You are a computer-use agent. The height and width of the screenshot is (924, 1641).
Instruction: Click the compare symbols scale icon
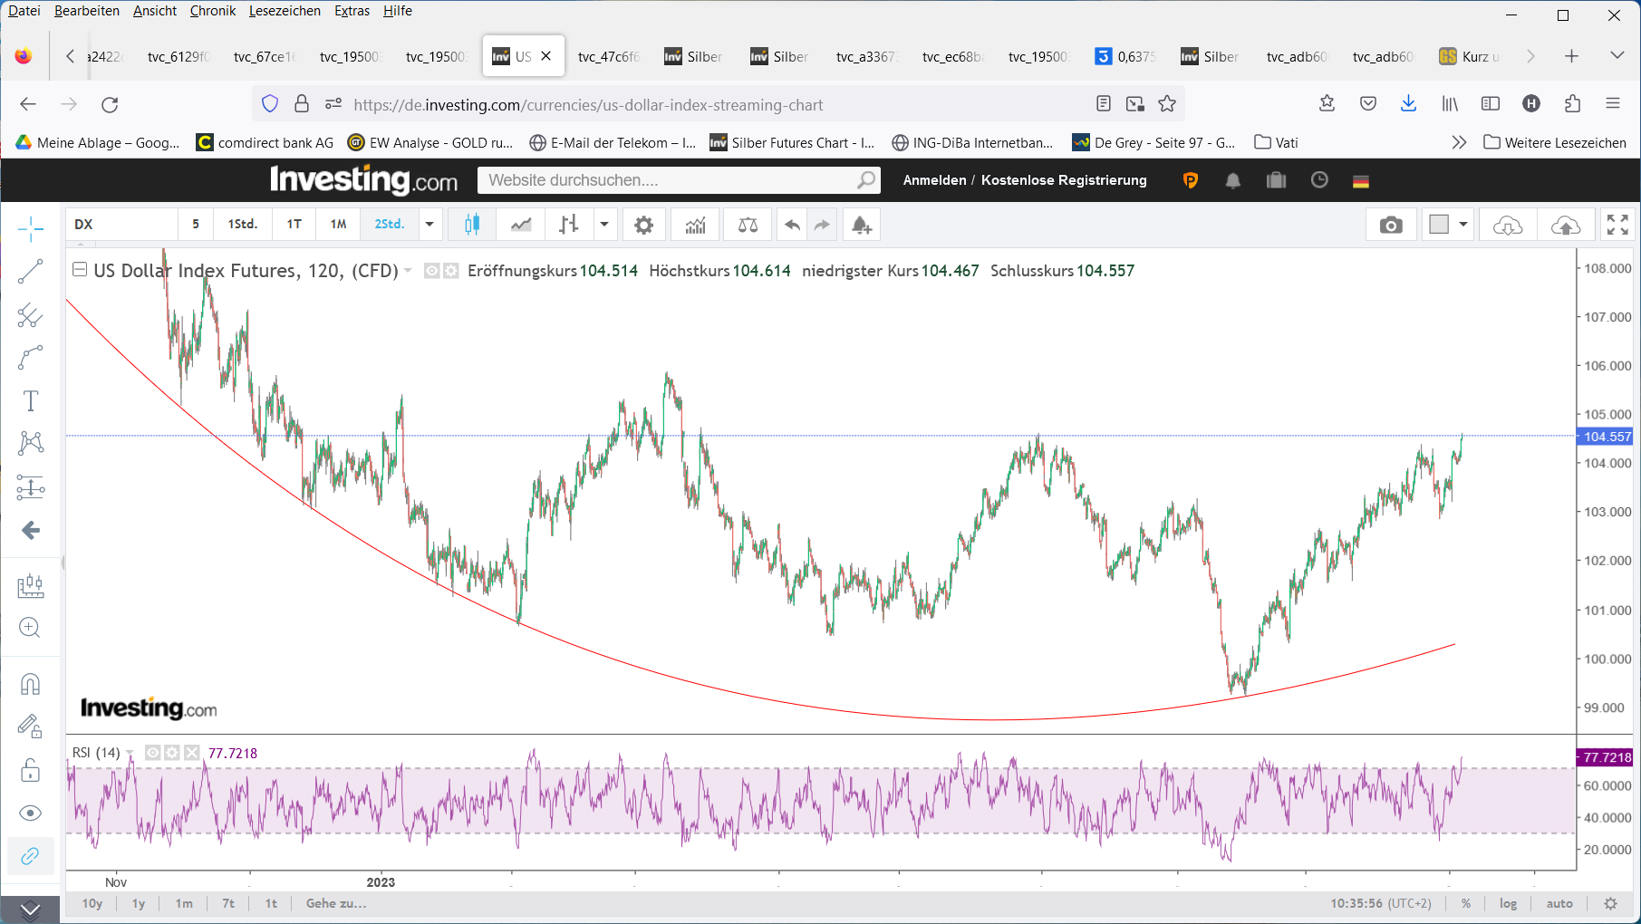[x=748, y=225]
